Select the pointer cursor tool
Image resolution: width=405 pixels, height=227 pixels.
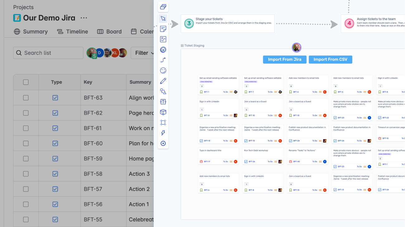163,19
